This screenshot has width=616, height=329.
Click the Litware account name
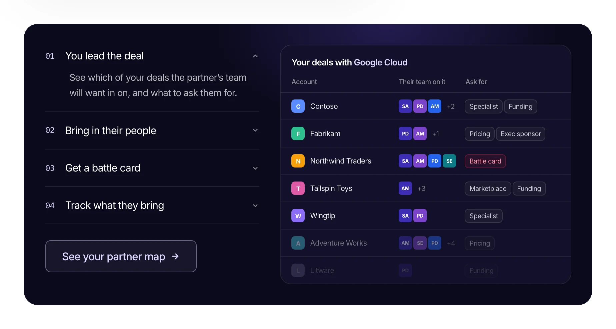322,271
